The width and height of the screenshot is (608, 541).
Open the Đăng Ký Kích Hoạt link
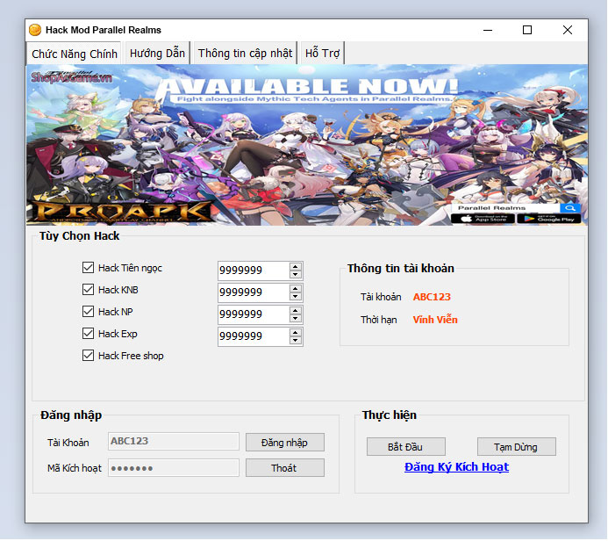[x=456, y=467]
